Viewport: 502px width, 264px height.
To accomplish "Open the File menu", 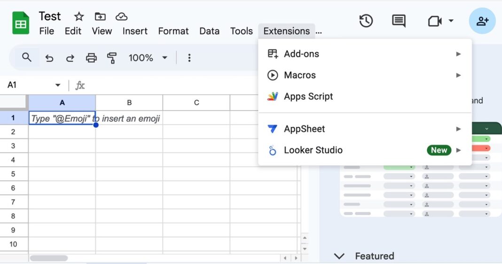I will point(47,31).
